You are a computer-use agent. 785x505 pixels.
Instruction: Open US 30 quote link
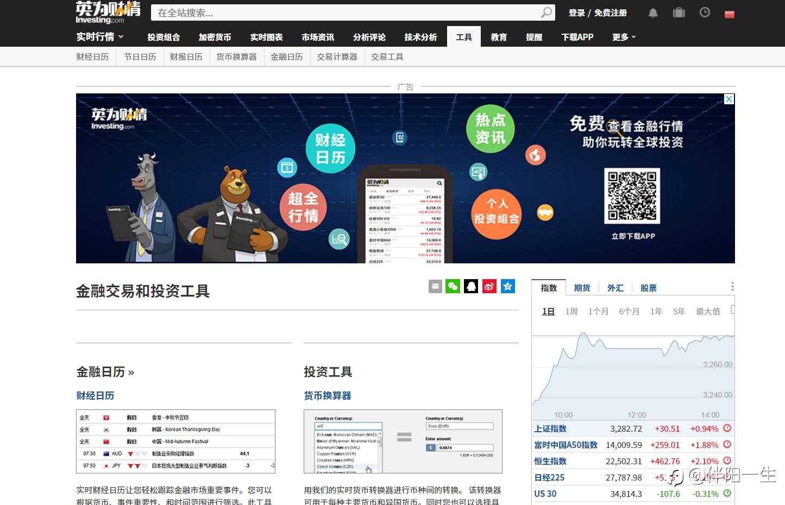click(545, 494)
